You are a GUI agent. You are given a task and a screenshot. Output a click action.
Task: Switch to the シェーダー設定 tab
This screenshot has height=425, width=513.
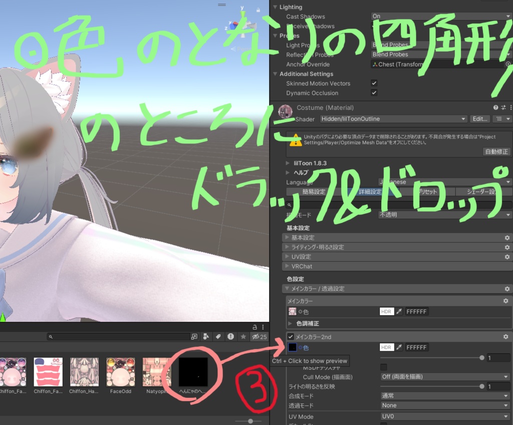coord(484,192)
